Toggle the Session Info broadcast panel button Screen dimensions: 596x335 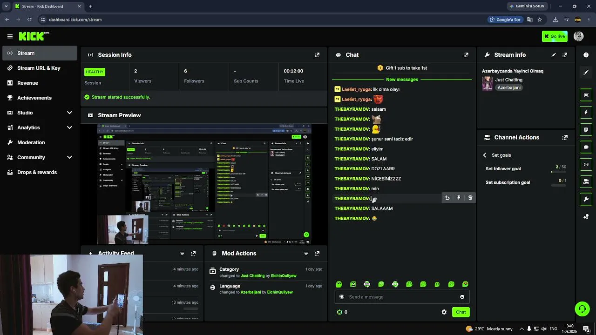tap(586, 164)
